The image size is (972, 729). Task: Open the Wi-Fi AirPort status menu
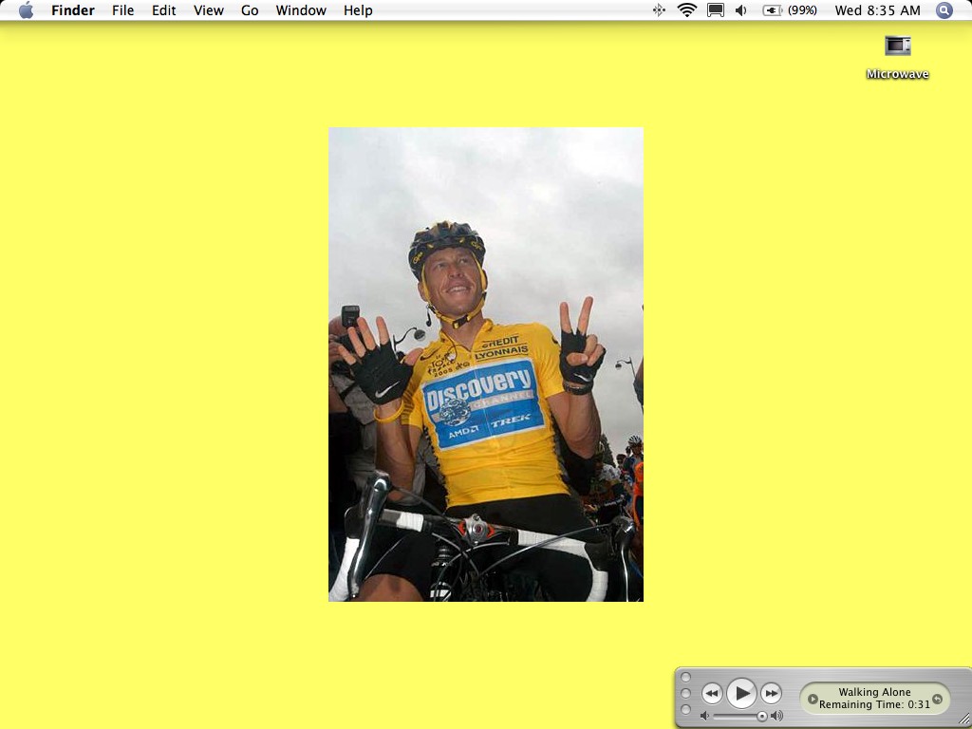687,9
